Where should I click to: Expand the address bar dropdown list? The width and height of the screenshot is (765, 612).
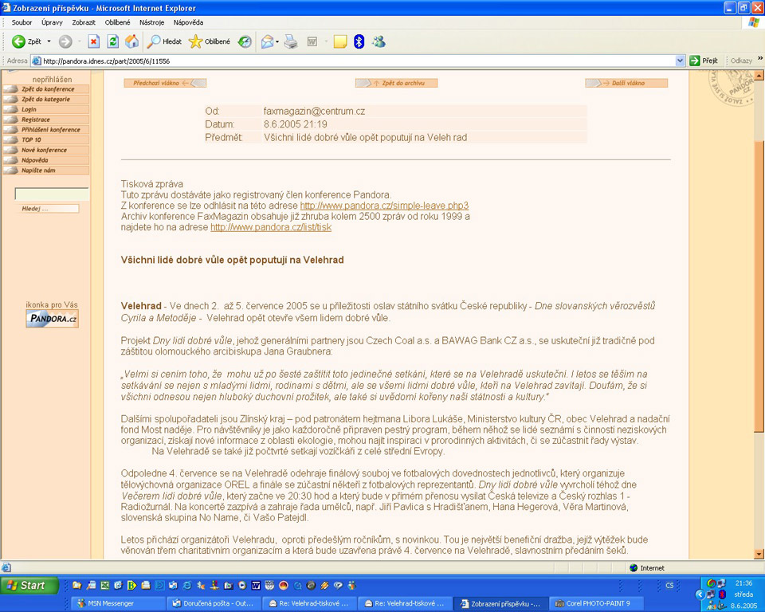tap(680, 61)
